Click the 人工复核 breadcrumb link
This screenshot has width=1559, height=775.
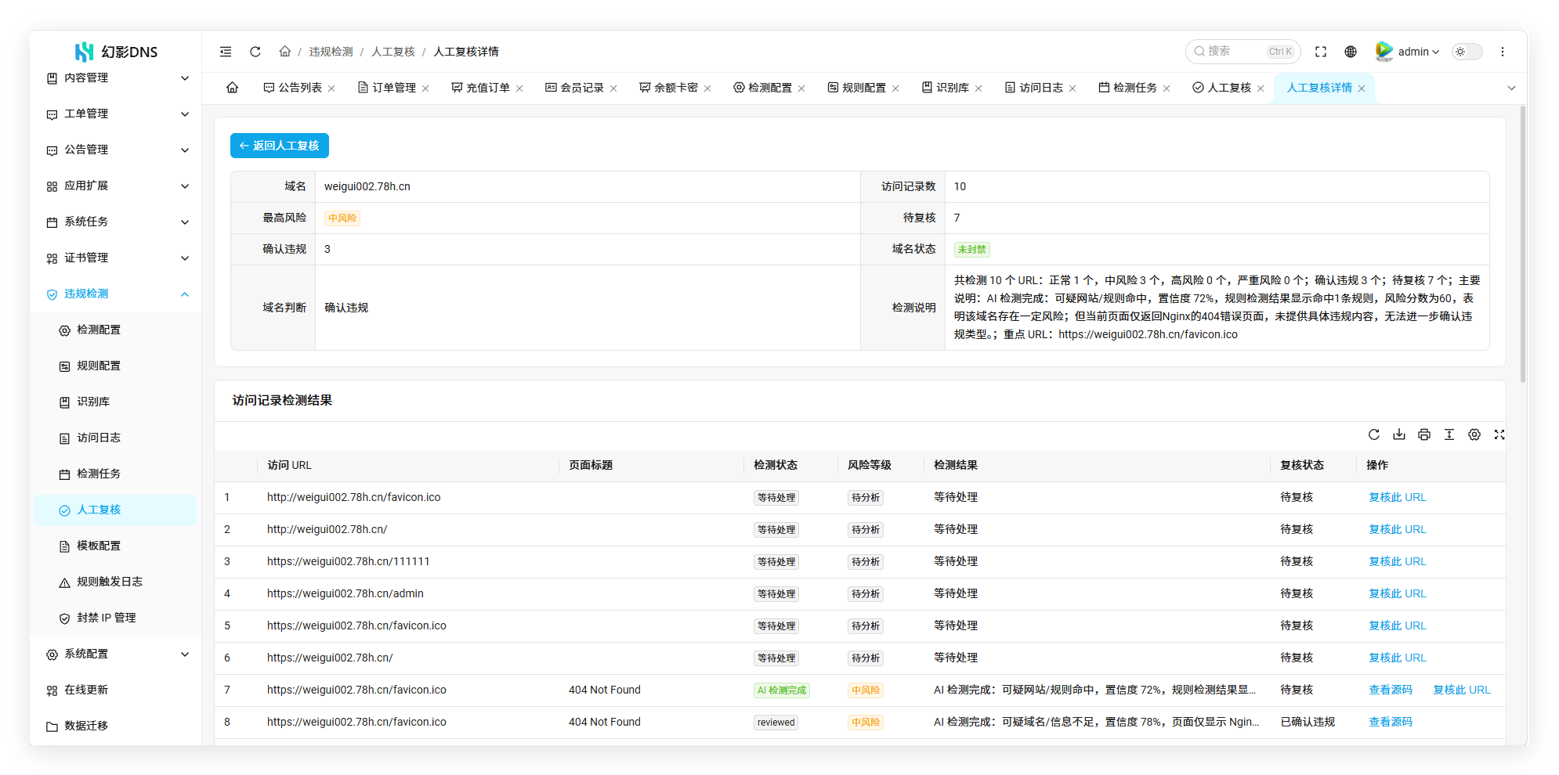coord(392,52)
